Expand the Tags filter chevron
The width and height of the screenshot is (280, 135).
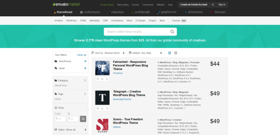(x=85, y=94)
